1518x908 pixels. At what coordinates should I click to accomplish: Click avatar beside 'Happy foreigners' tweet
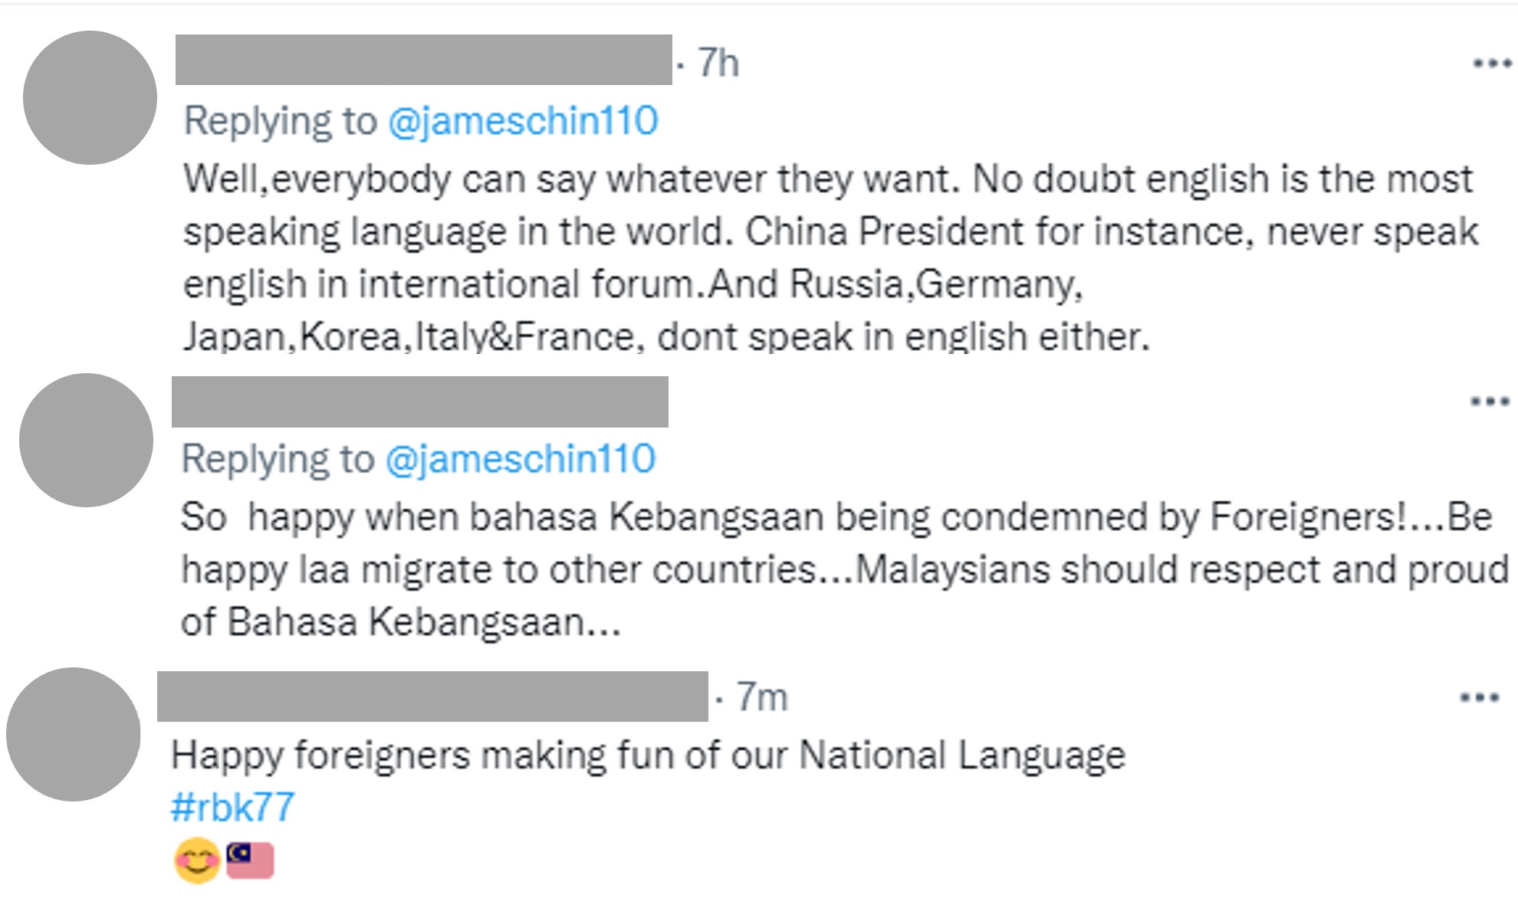click(73, 734)
